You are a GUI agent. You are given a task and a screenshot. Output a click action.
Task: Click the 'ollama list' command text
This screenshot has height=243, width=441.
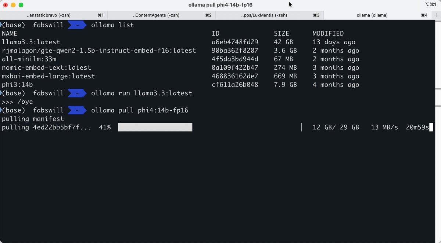[112, 25]
